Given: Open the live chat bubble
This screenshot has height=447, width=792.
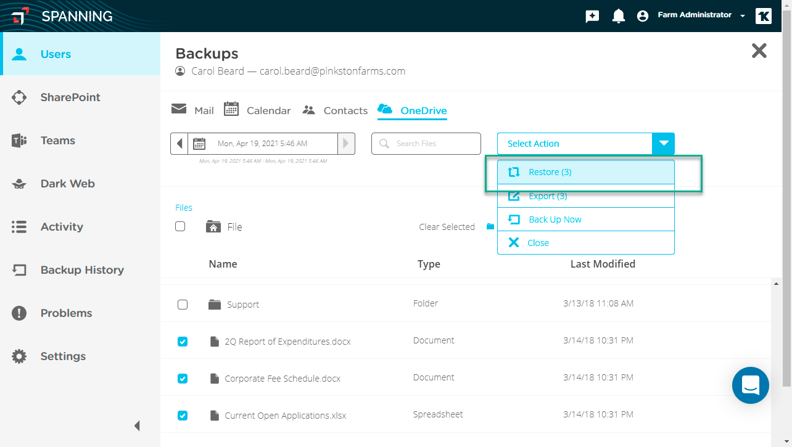Looking at the screenshot, I should [751, 385].
